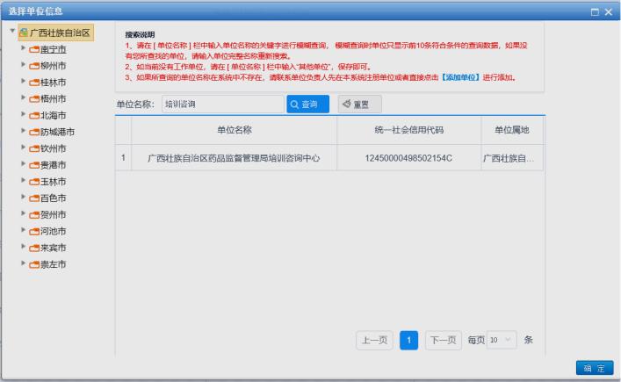Screen dimensions: 621x382
Task: Click the 单位名称 search input field
Action: (221, 105)
